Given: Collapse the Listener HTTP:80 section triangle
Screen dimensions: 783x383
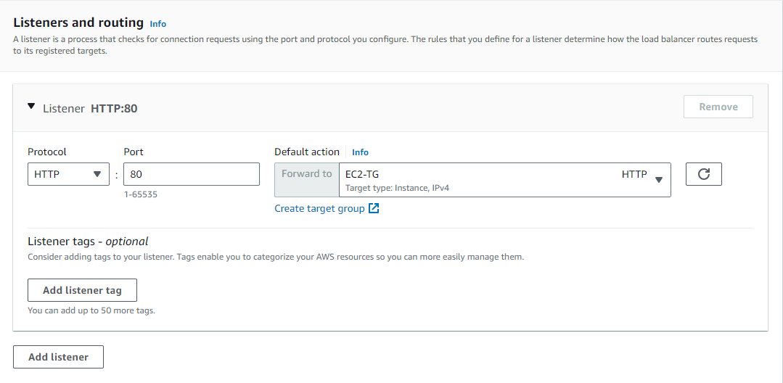Looking at the screenshot, I should point(31,107).
